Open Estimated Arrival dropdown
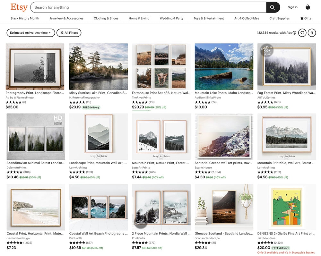This screenshot has height=256, width=321. click(x=31, y=33)
